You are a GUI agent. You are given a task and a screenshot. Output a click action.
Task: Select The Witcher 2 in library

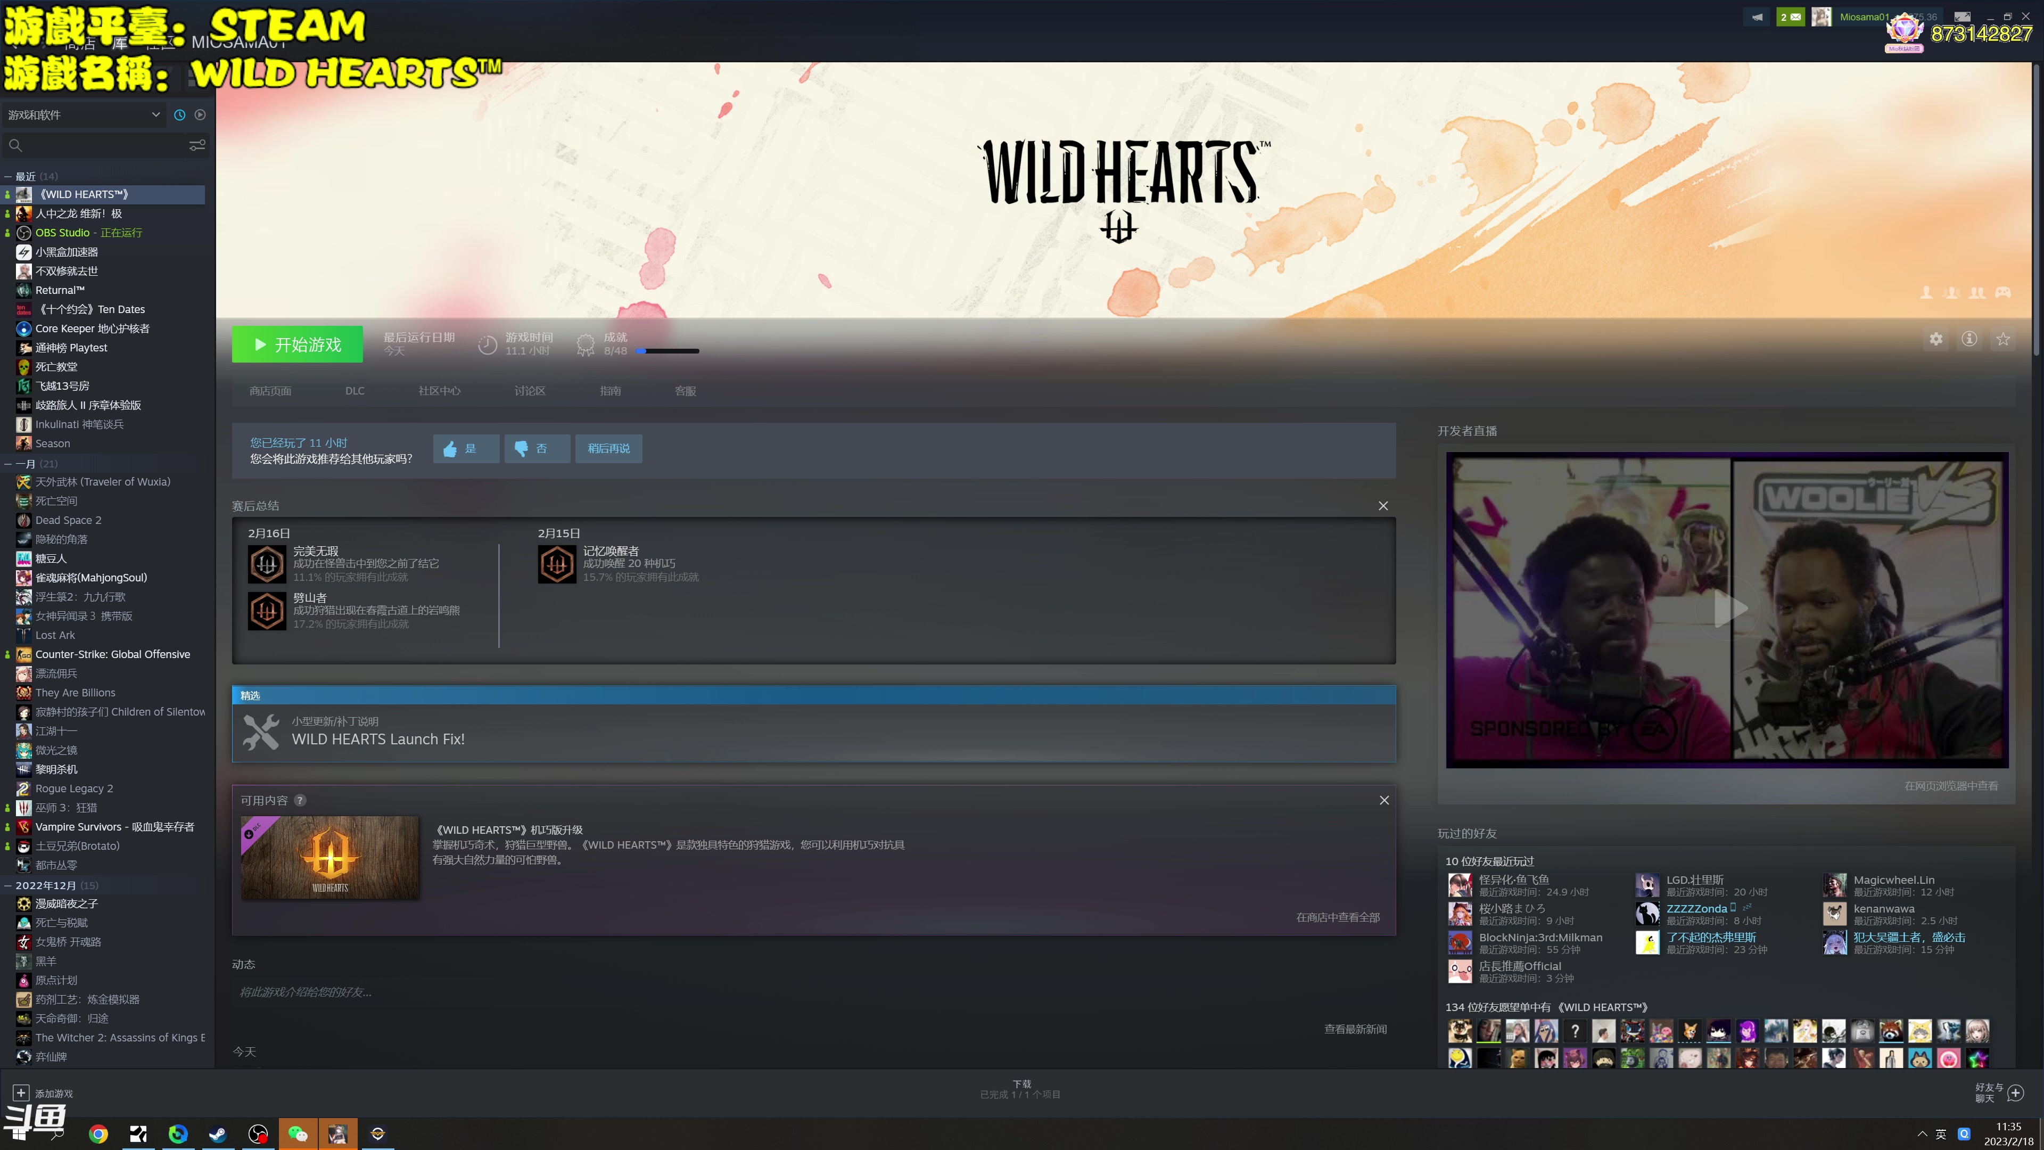(103, 1037)
